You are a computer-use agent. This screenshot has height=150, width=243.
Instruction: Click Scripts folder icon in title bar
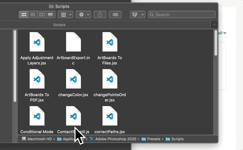click(51, 6)
